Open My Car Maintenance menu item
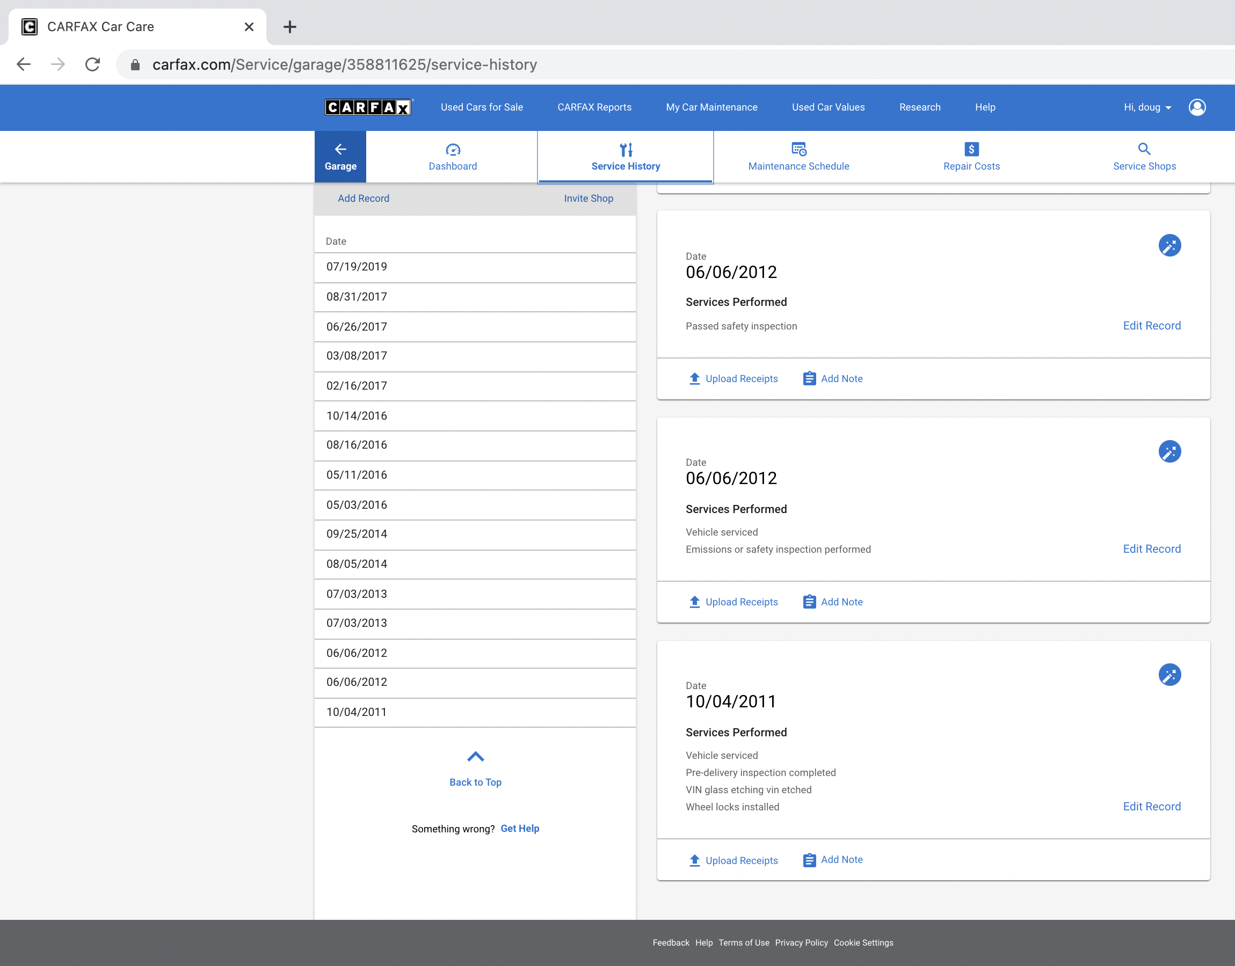Screen dimensions: 1235x966 [711, 107]
